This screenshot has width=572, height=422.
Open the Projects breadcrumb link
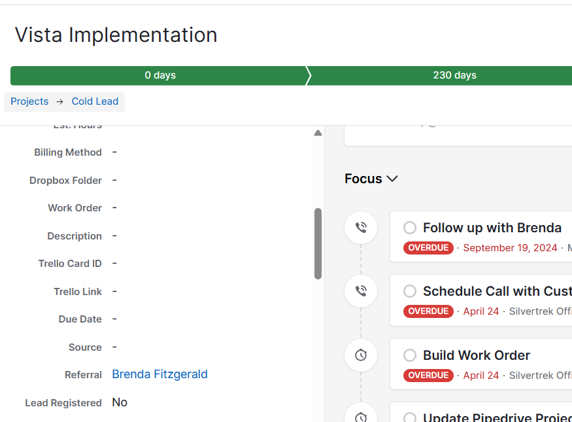[x=29, y=101]
